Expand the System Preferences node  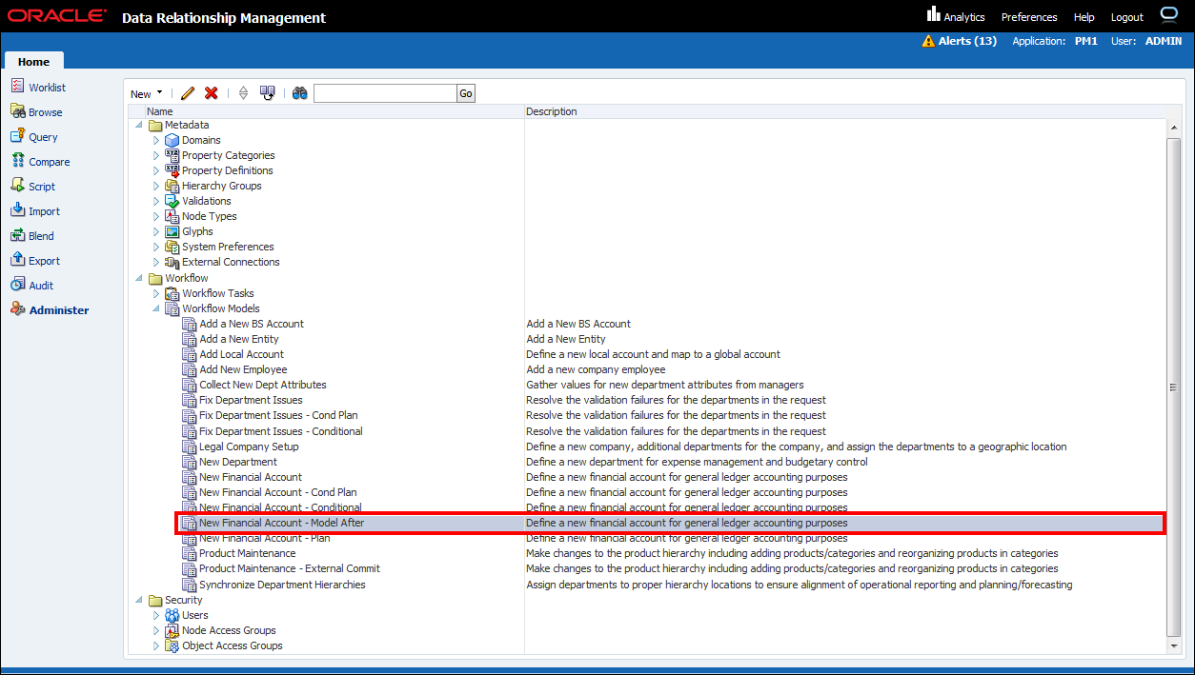(156, 247)
